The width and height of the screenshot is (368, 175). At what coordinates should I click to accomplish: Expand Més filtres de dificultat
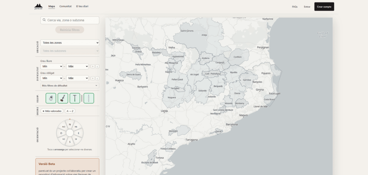click(70, 86)
